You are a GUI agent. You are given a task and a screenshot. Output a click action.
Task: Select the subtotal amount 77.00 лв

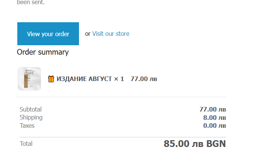(212, 109)
